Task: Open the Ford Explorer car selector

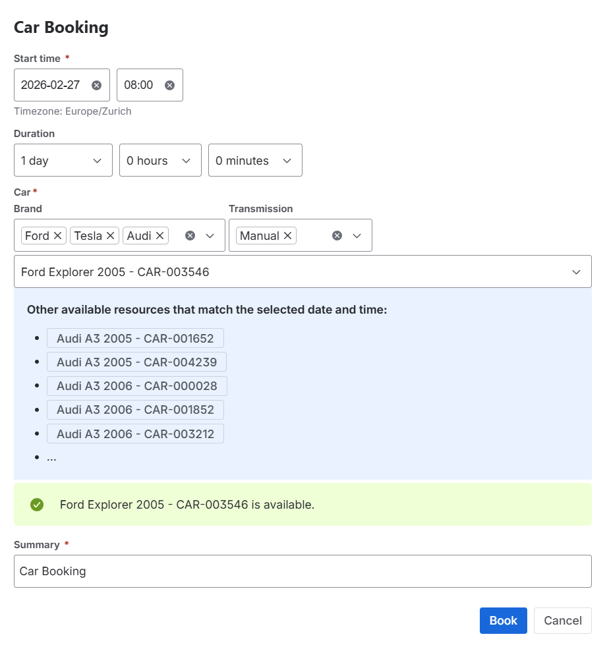Action: pos(302,271)
